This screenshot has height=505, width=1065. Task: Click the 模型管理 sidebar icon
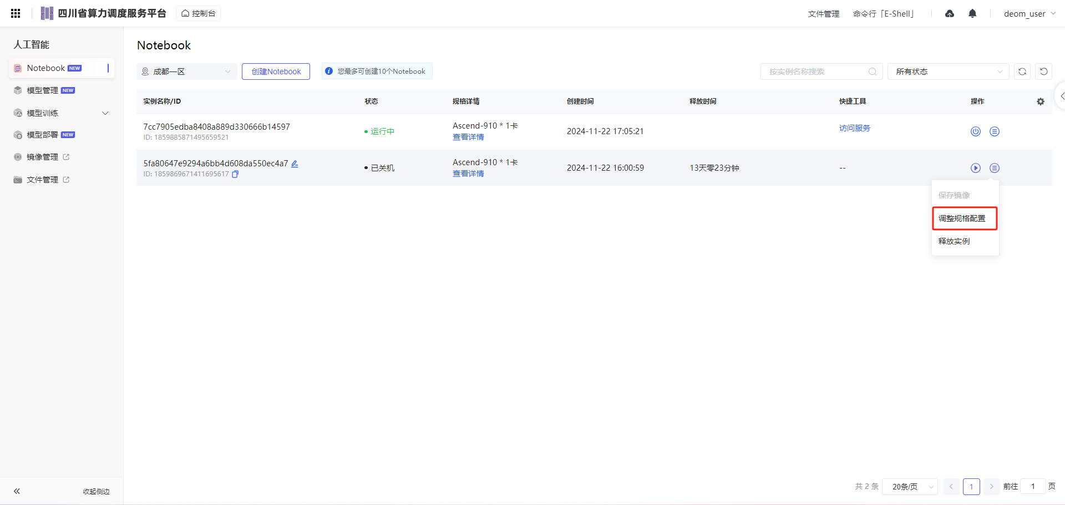click(18, 90)
